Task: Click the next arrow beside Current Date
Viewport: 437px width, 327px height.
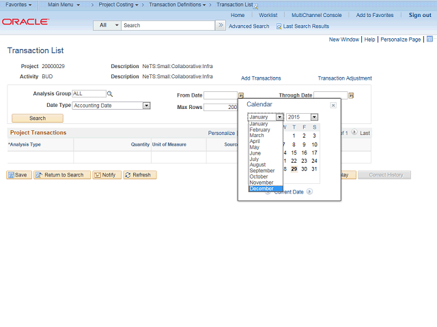Action: point(309,192)
